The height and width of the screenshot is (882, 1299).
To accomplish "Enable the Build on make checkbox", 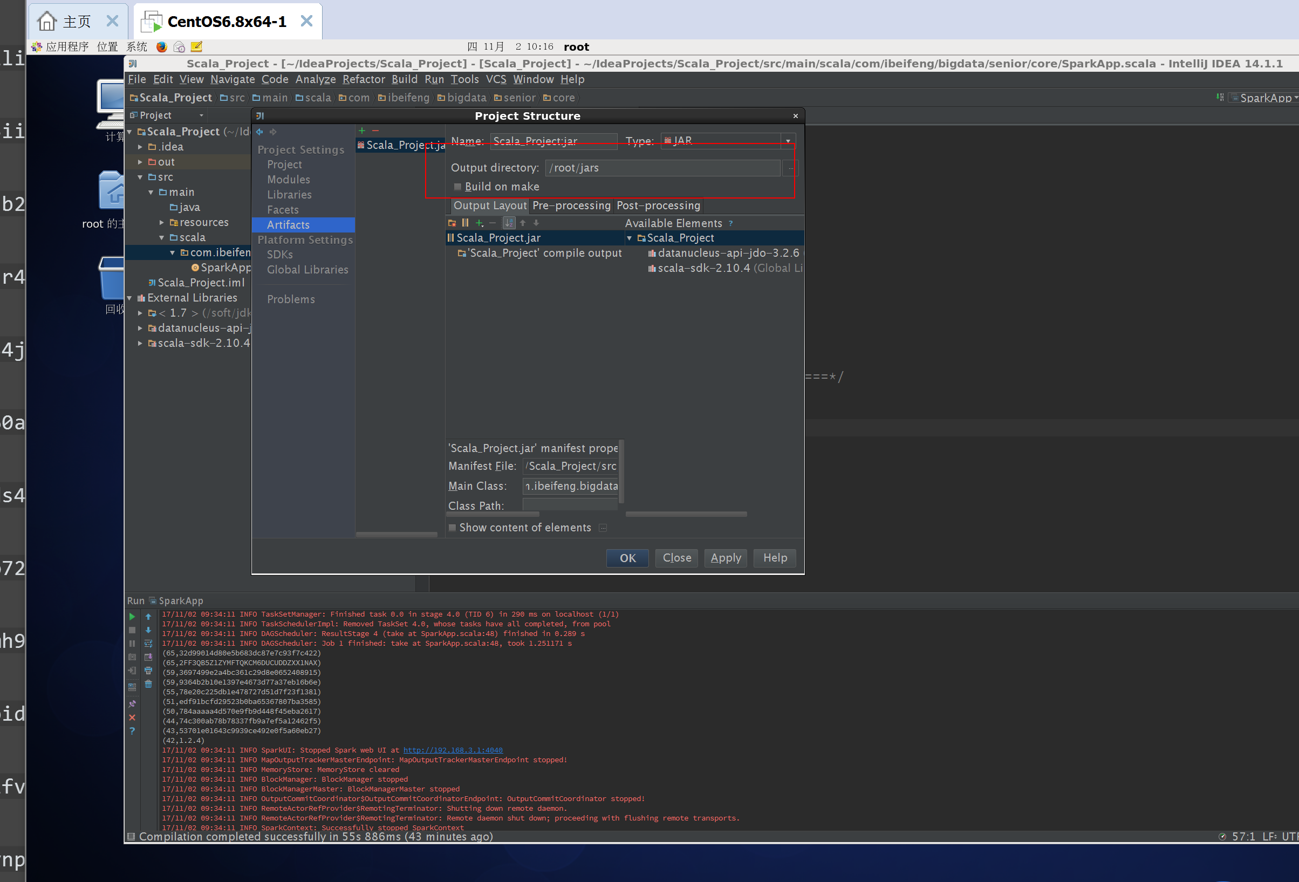I will tap(458, 187).
